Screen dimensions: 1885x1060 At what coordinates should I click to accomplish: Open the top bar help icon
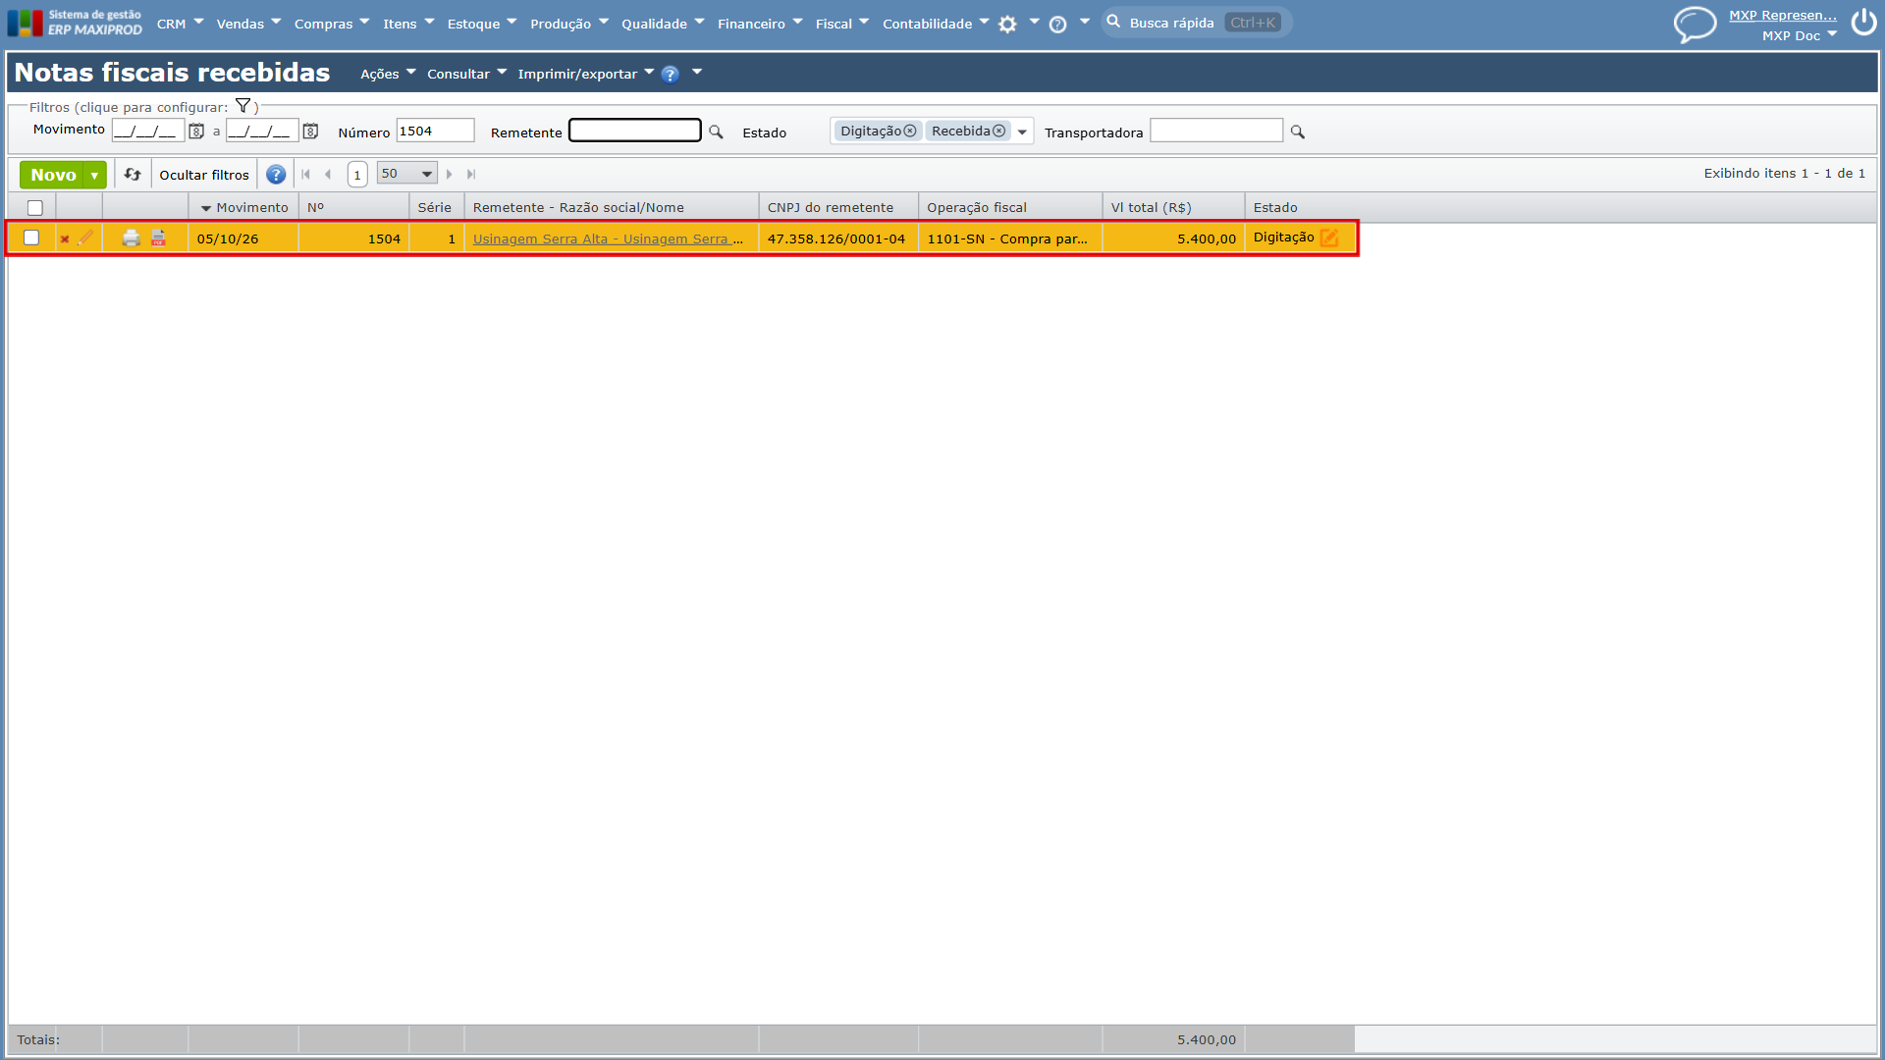[1057, 25]
